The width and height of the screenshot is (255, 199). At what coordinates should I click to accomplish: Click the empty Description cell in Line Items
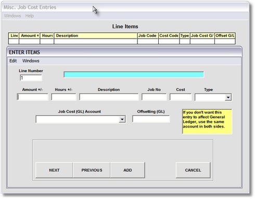[x=96, y=41]
